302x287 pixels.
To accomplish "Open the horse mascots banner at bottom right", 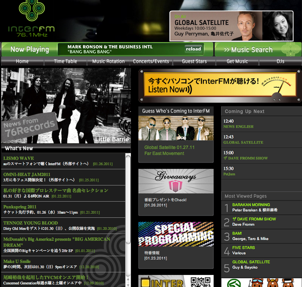I will pos(261,282).
